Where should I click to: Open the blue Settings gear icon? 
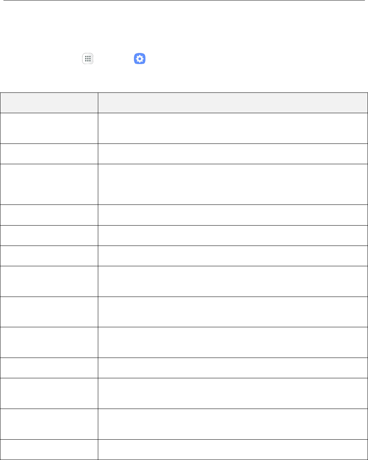(x=140, y=59)
